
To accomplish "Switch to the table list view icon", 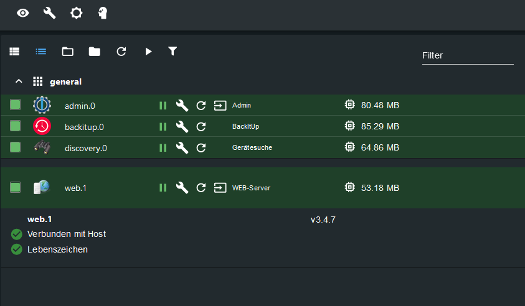I will point(14,52).
